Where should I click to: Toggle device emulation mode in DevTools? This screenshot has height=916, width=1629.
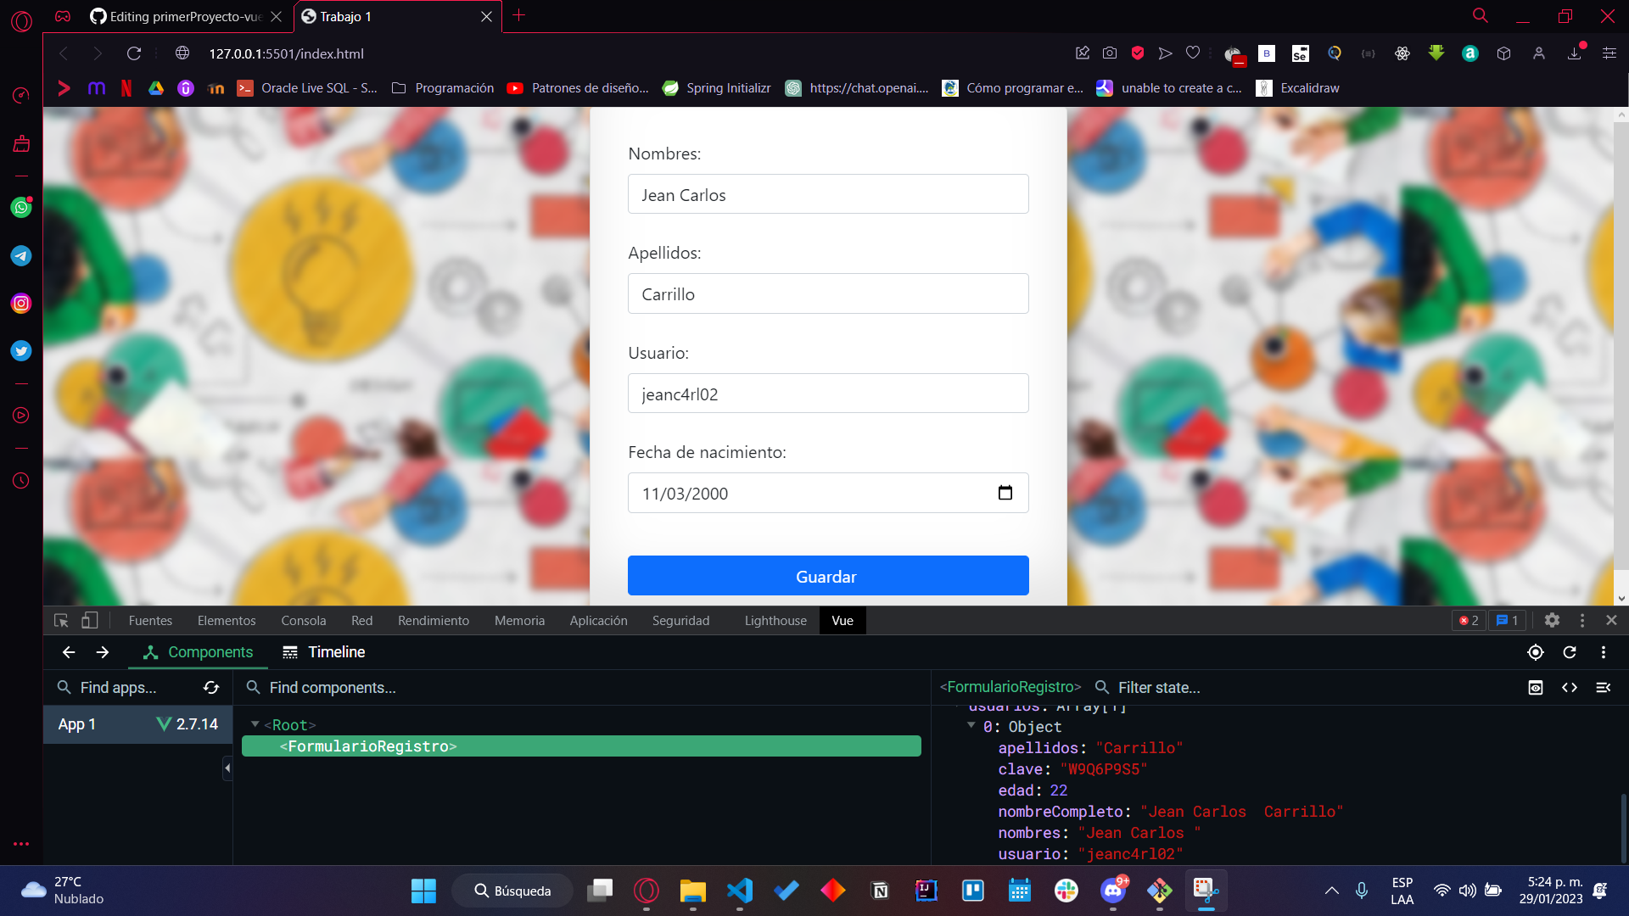pyautogui.click(x=89, y=620)
